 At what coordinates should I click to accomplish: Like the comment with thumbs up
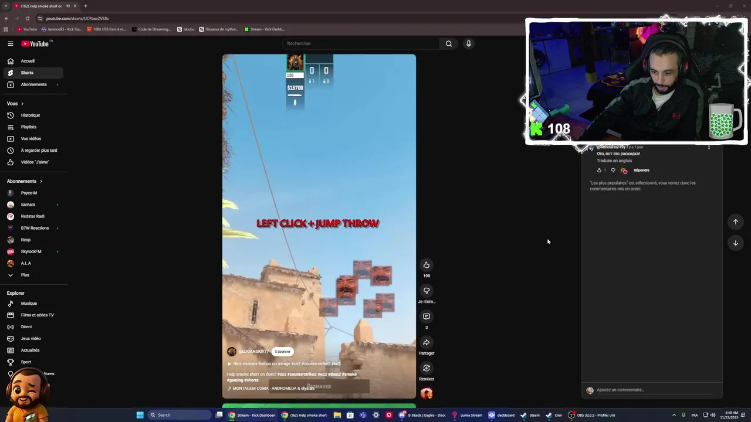pyautogui.click(x=599, y=171)
